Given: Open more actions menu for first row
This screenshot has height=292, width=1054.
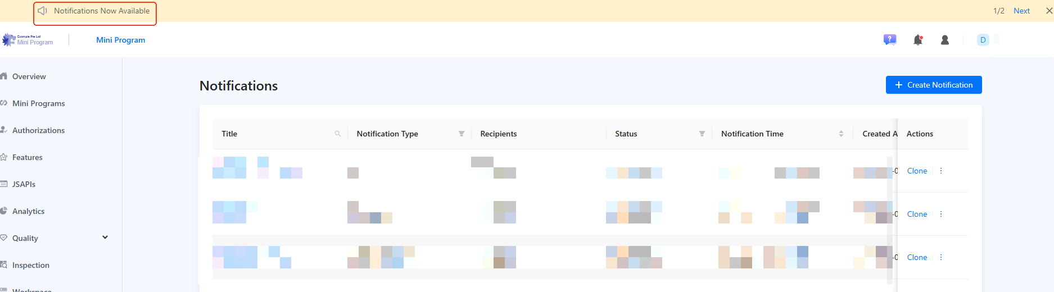Looking at the screenshot, I should pyautogui.click(x=941, y=171).
